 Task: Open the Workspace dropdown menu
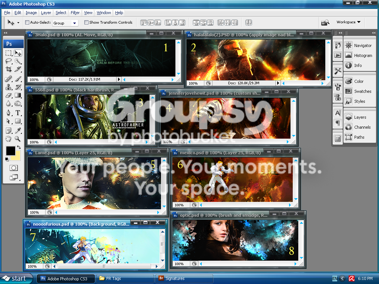348,22
